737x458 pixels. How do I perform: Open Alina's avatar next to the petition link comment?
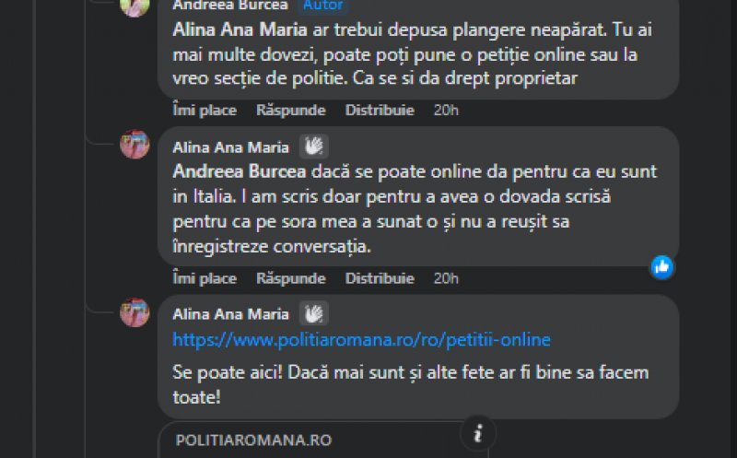(135, 312)
